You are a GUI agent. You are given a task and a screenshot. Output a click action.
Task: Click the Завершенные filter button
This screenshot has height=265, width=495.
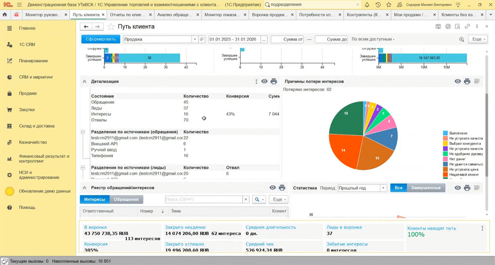coord(426,188)
